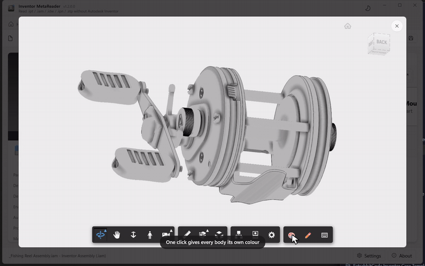Screen dimensions: 425x266
Task: Click the keyboard panel icon in toolbar
Action: point(324,235)
